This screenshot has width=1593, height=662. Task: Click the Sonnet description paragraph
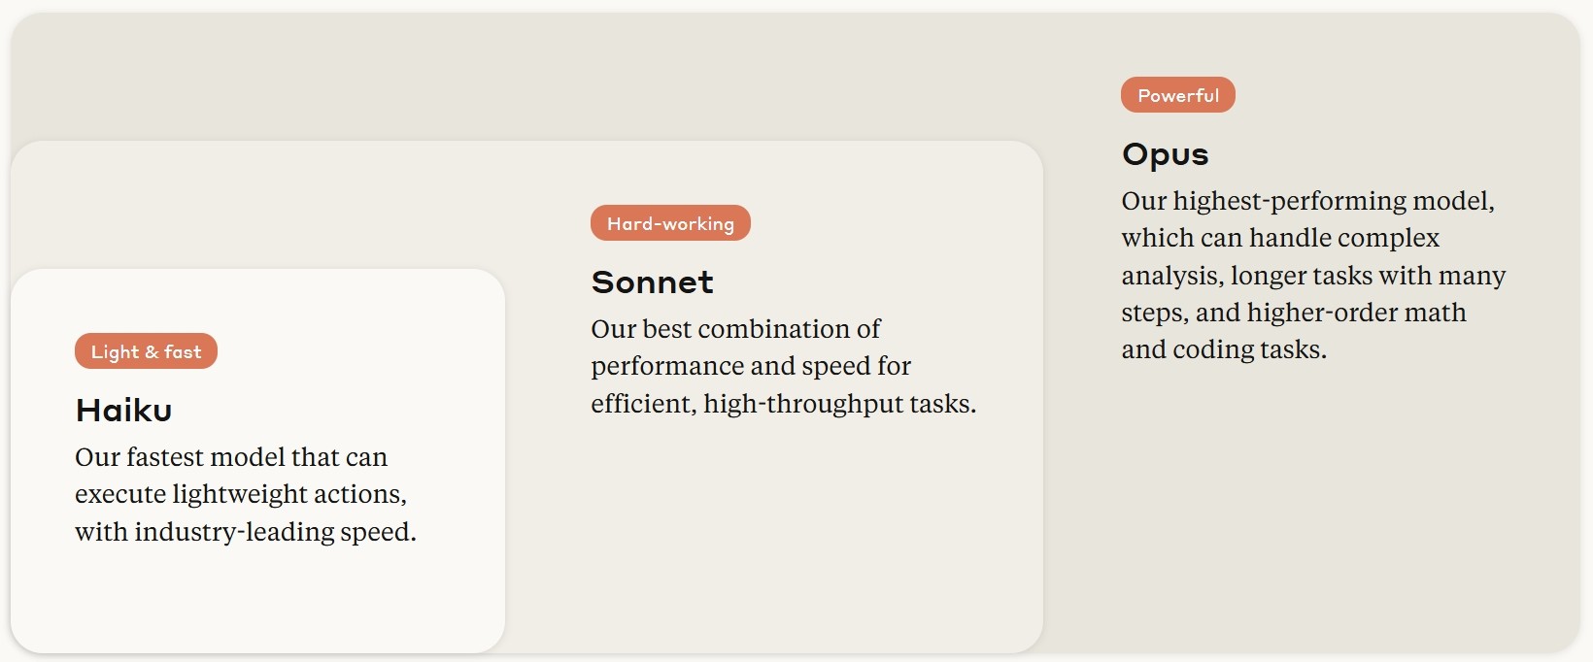coord(784,366)
